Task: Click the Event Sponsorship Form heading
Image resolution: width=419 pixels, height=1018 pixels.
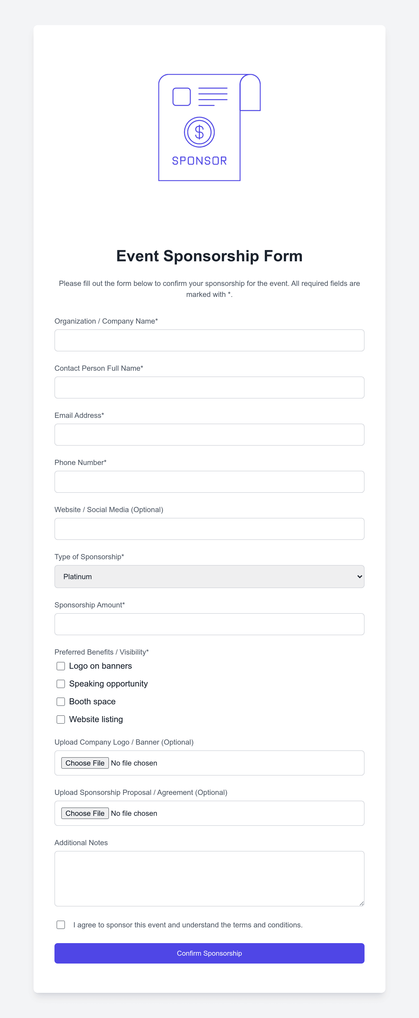Action: coord(209,256)
